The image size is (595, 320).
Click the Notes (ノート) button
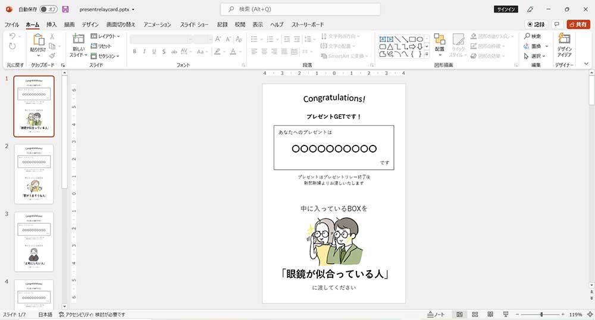[436, 314]
